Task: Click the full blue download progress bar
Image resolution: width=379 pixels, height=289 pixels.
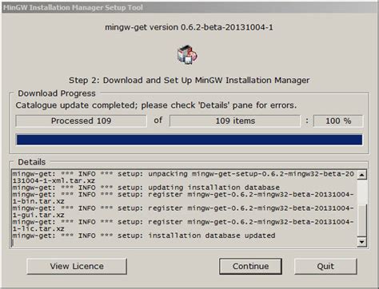Action: [x=189, y=140]
